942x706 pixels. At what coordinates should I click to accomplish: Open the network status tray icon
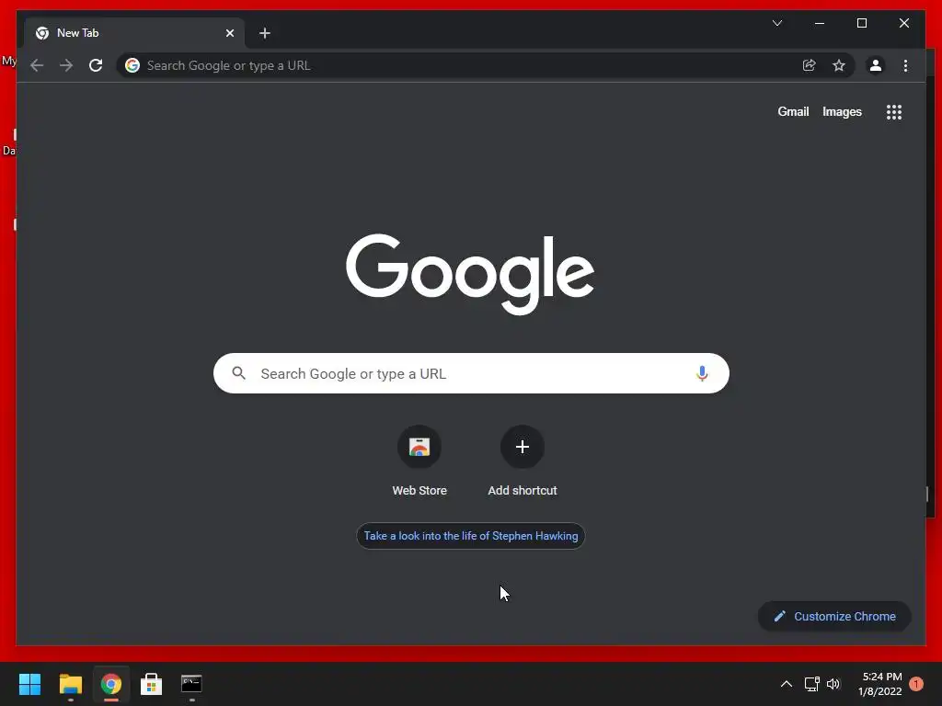pyautogui.click(x=811, y=684)
